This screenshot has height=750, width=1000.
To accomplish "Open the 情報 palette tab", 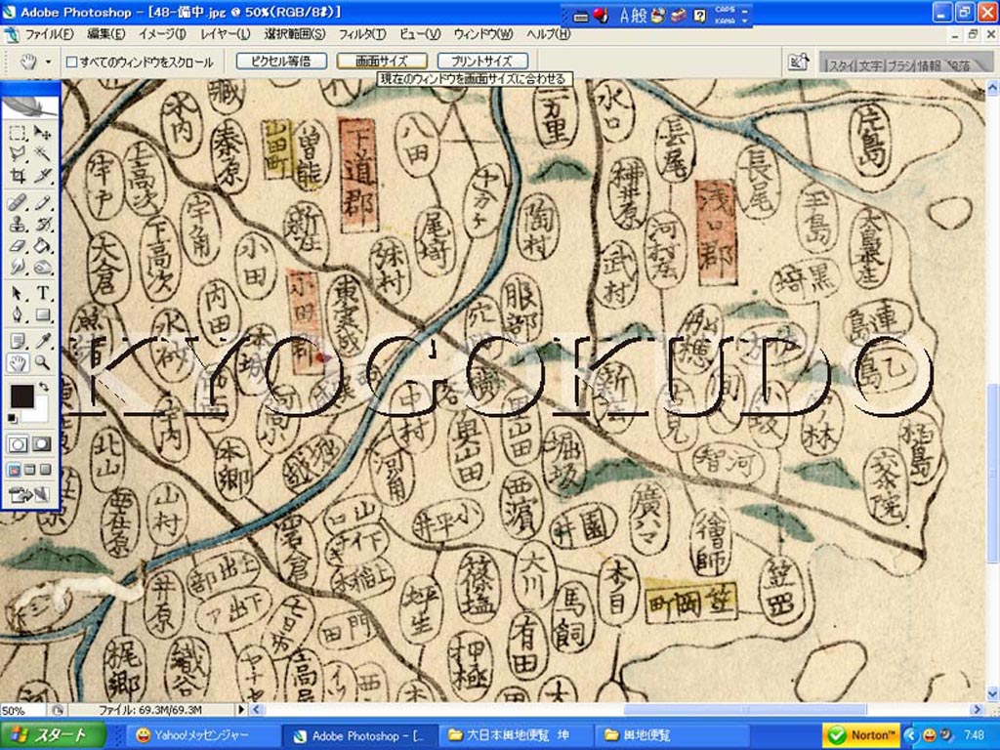I will tap(929, 65).
